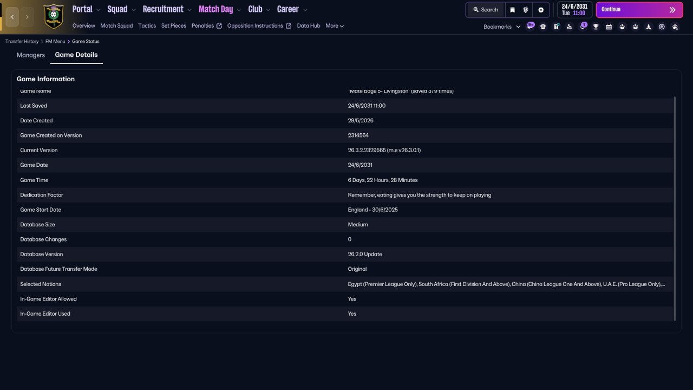
Task: Open the Tactics submenu item
Action: pyautogui.click(x=147, y=26)
